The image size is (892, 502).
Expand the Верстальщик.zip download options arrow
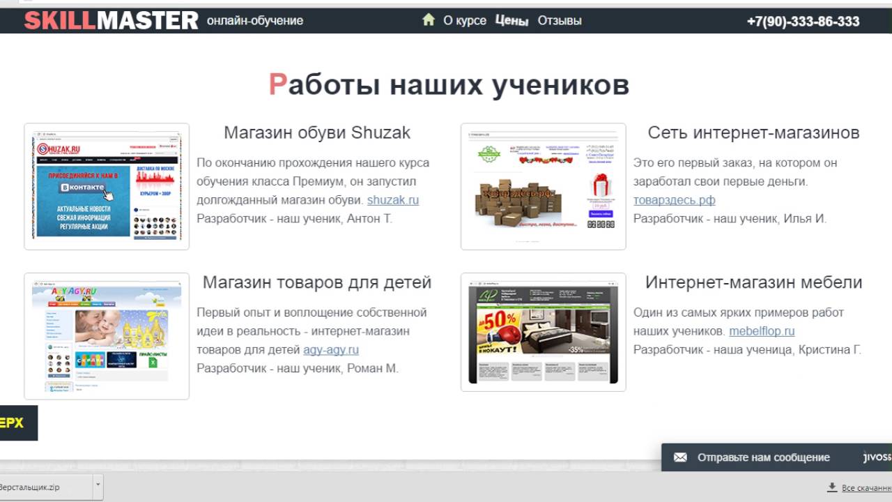[98, 487]
